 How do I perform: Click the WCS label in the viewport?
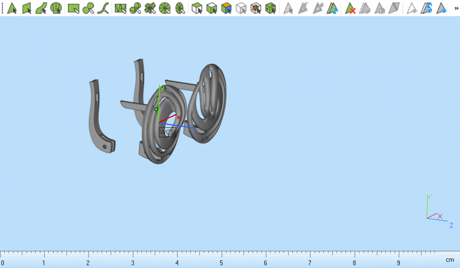click(x=167, y=132)
